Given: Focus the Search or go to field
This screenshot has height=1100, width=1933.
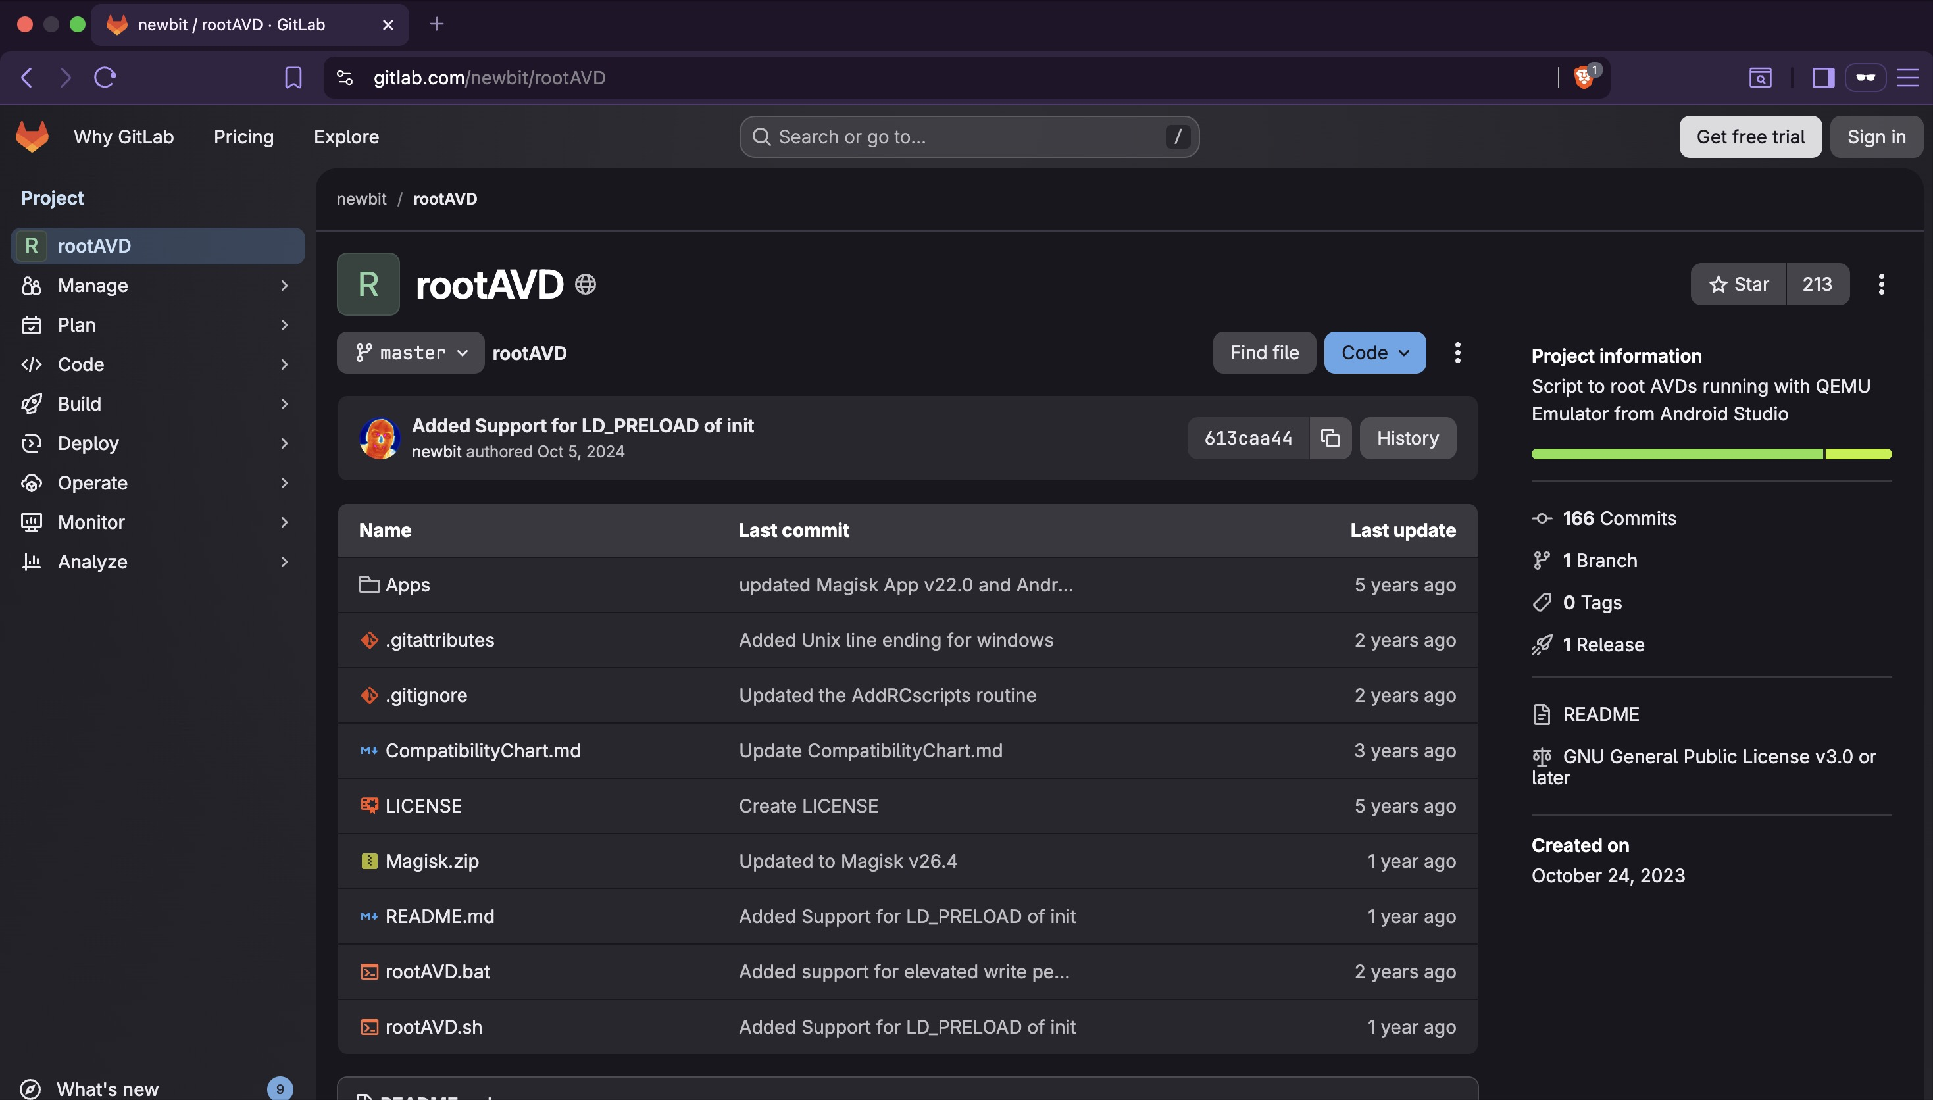Looking at the screenshot, I should 969,137.
